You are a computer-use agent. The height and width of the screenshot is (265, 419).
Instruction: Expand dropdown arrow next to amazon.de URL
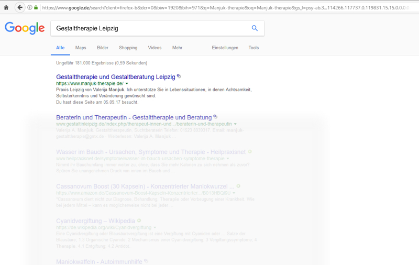(x=234, y=193)
